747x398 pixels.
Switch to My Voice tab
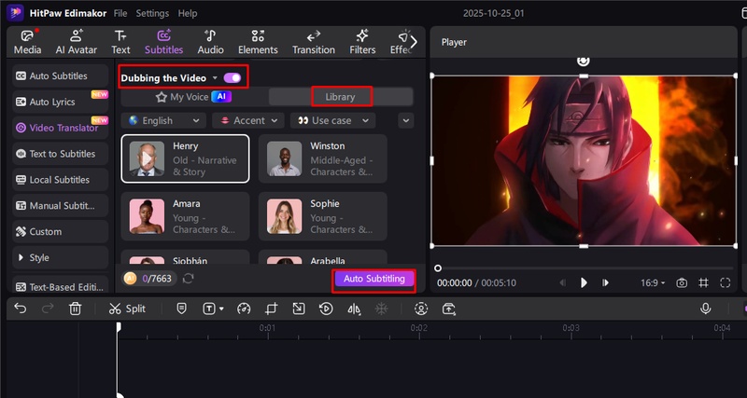click(x=194, y=97)
